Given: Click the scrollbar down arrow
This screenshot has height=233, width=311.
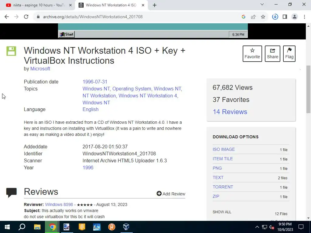Looking at the screenshot, I should pos(309,218).
